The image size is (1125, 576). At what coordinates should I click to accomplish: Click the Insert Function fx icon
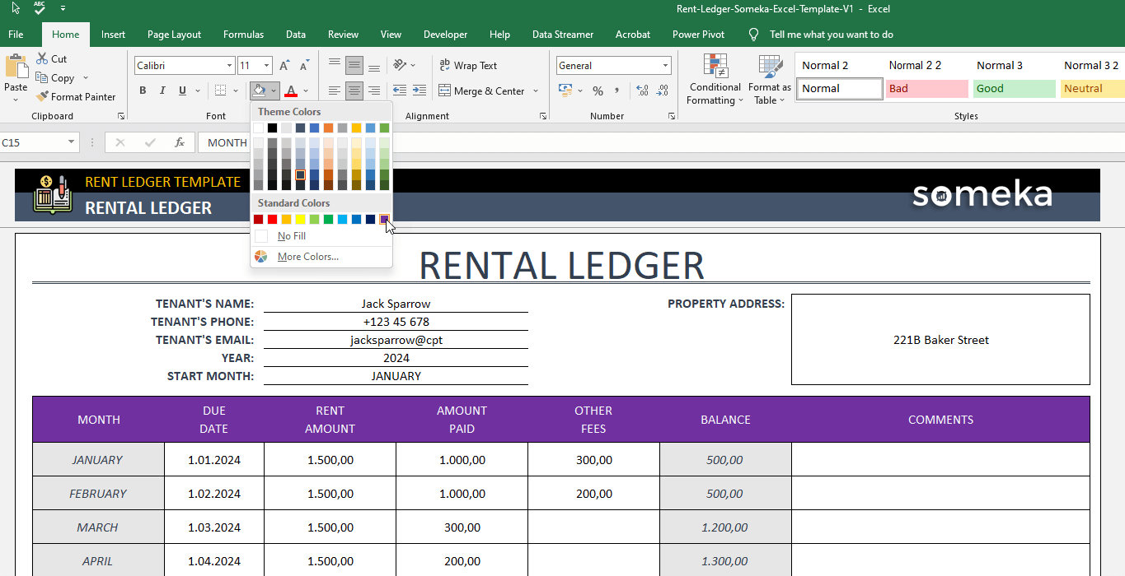(x=180, y=142)
